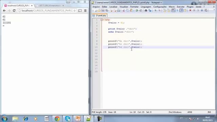Open the User Defined Language icon
Viewport: 217px width, 122px height.
pyautogui.click(x=185, y=11)
